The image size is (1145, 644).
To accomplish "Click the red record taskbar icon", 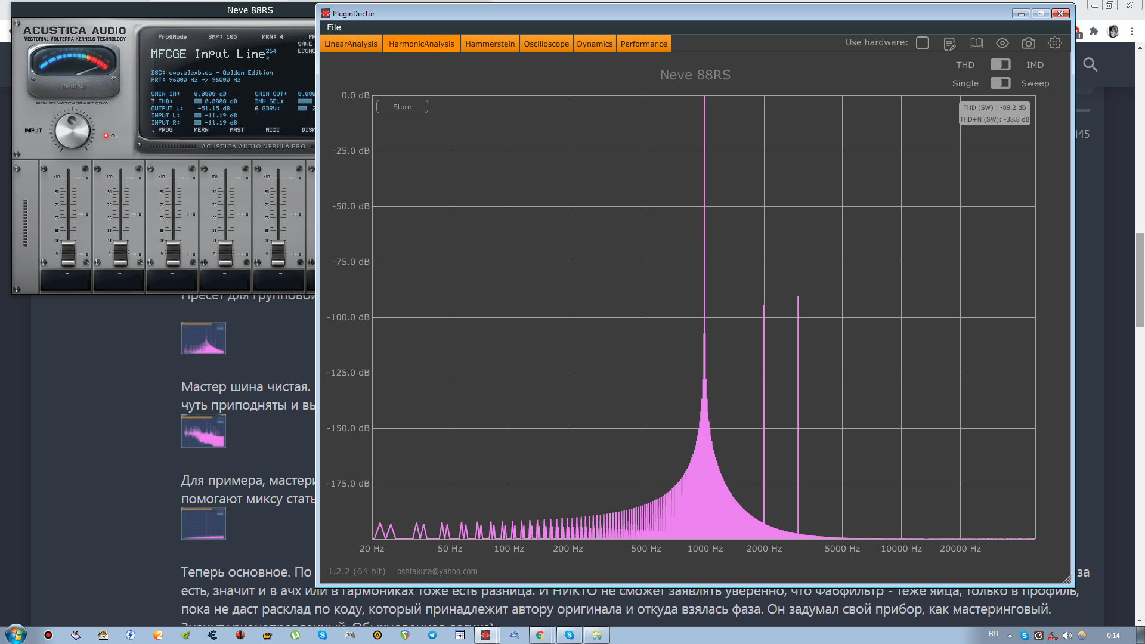I will coord(48,635).
